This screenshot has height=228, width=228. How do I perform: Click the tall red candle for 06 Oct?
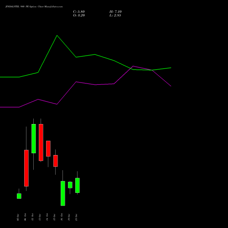[x=26, y=168]
